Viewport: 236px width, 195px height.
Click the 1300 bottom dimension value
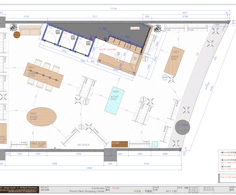(120, 154)
